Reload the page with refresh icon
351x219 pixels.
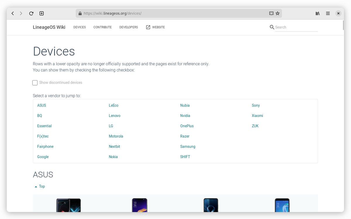pyautogui.click(x=31, y=13)
